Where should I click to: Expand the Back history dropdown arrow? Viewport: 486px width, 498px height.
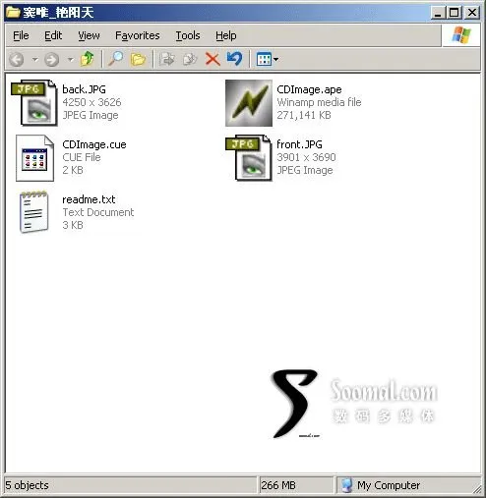click(34, 60)
